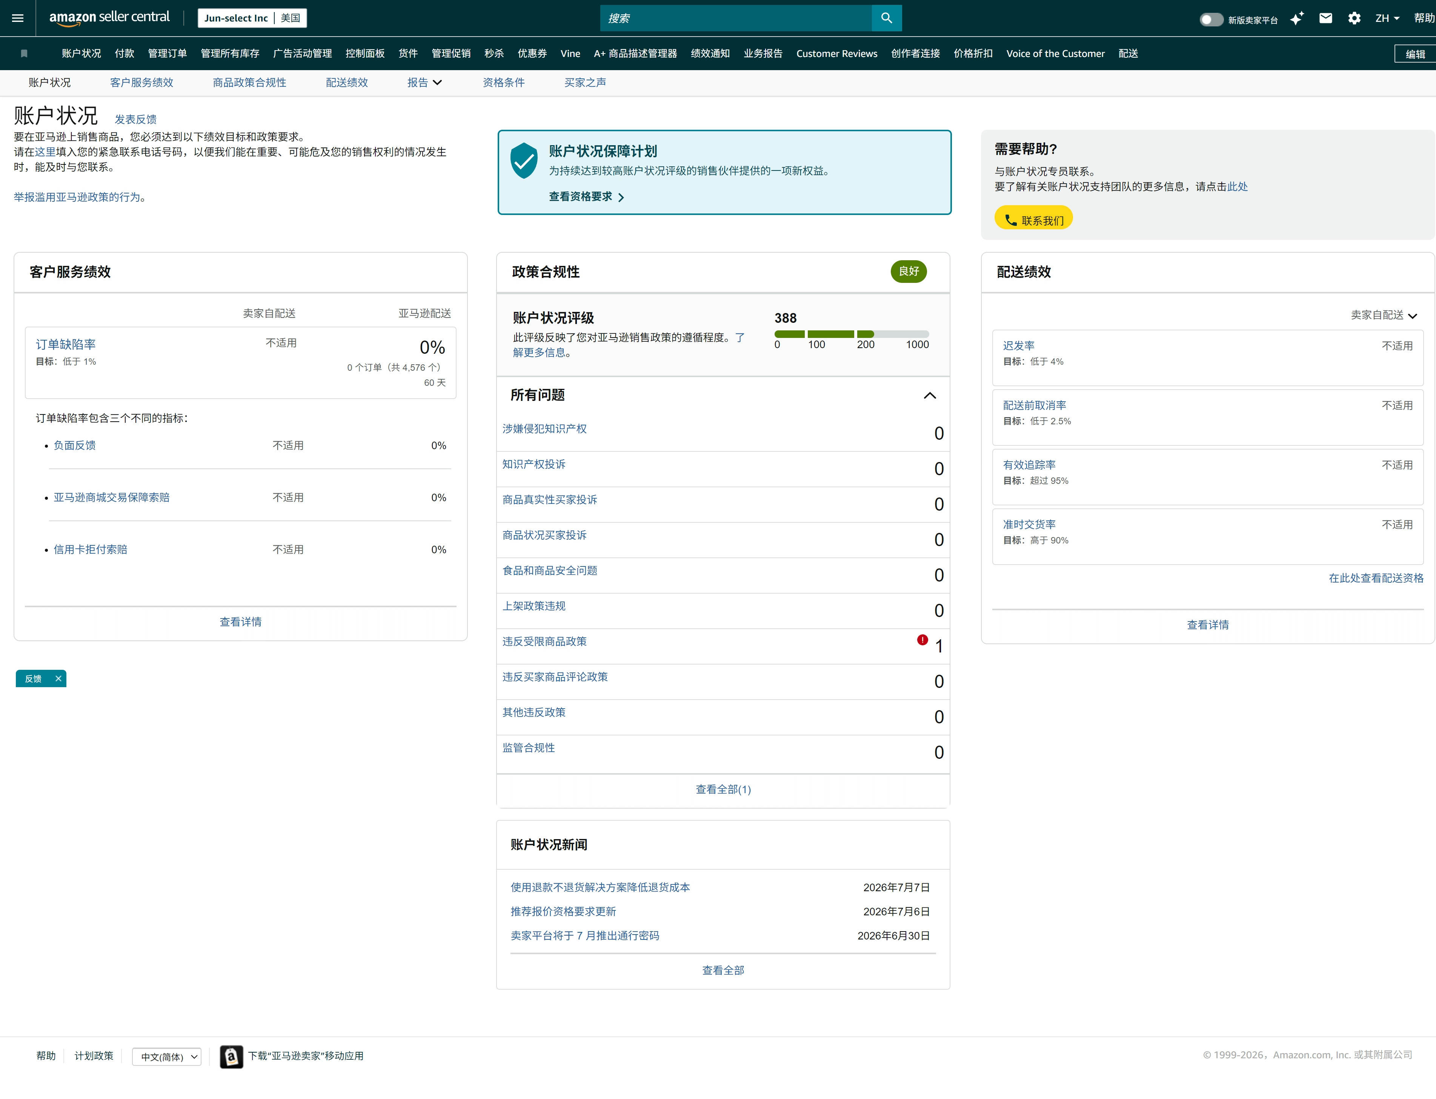Expand the 报告 dropdown tab
The height and width of the screenshot is (1099, 1436).
pyautogui.click(x=424, y=83)
